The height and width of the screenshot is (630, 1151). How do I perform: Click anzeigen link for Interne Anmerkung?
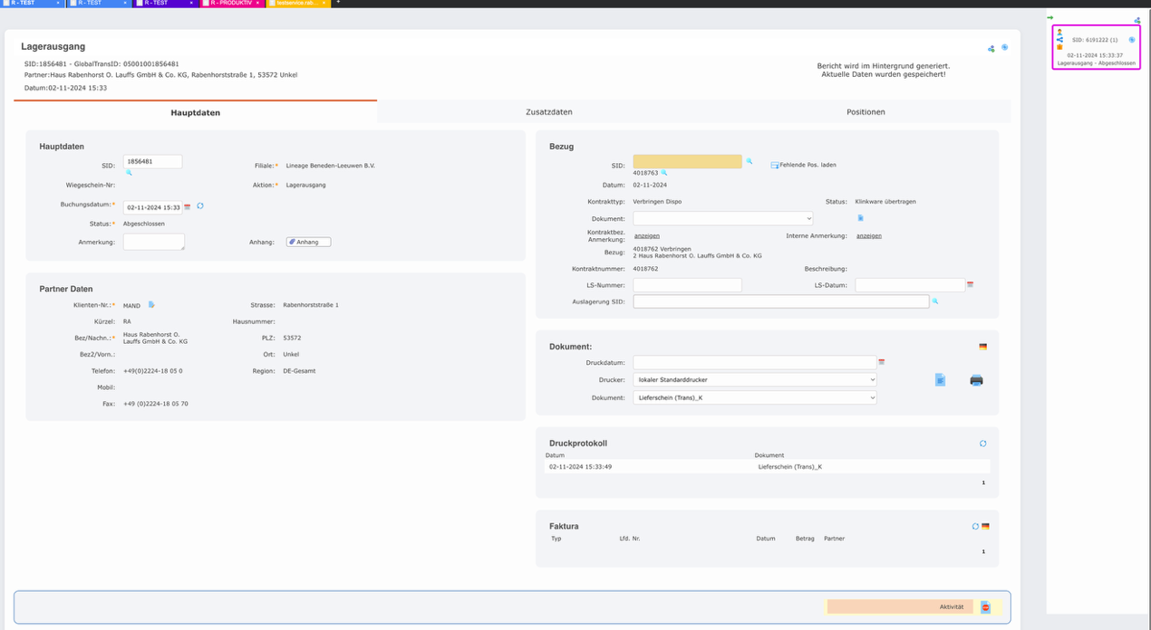868,235
